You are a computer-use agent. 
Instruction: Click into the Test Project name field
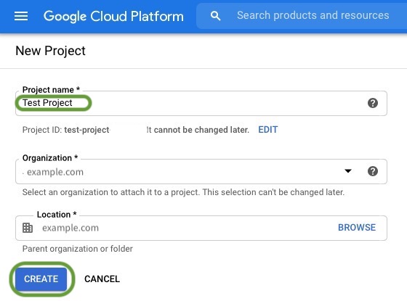(201, 103)
